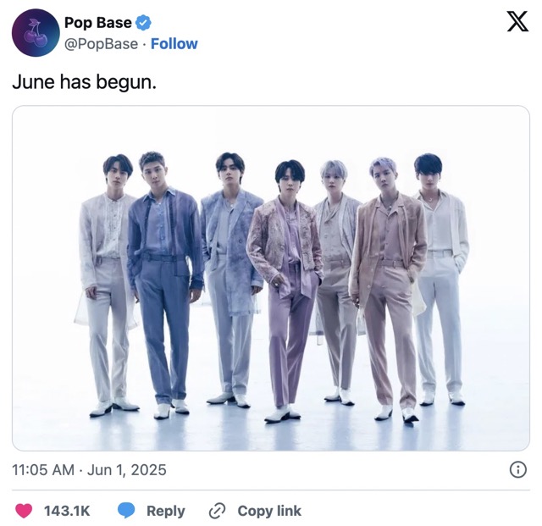Screen dimensions: 542x526
Task: Open the tweet info circle icon
Action: [x=517, y=470]
